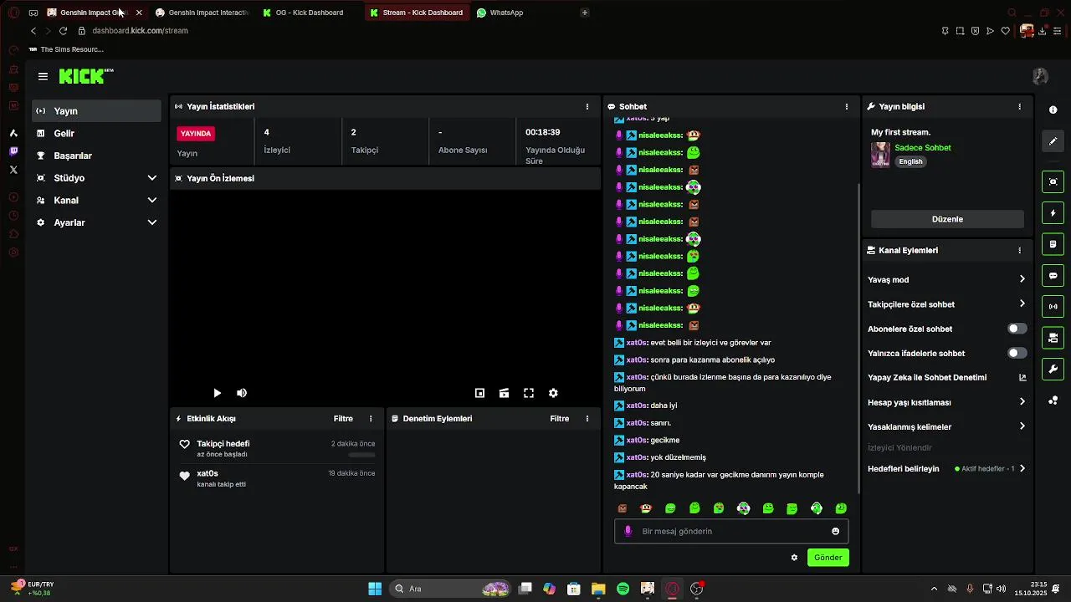This screenshot has height=602, width=1071.
Task: Open Hedefleri belirleyin goals
Action: [946, 469]
